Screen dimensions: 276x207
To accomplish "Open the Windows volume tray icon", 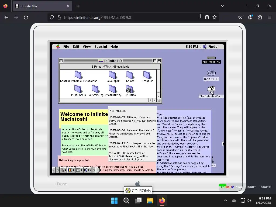I will [x=249, y=201].
